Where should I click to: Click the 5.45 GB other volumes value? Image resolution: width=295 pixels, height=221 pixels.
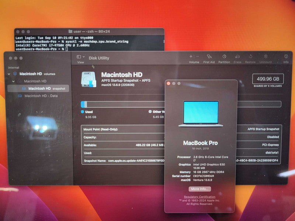tap(159, 117)
